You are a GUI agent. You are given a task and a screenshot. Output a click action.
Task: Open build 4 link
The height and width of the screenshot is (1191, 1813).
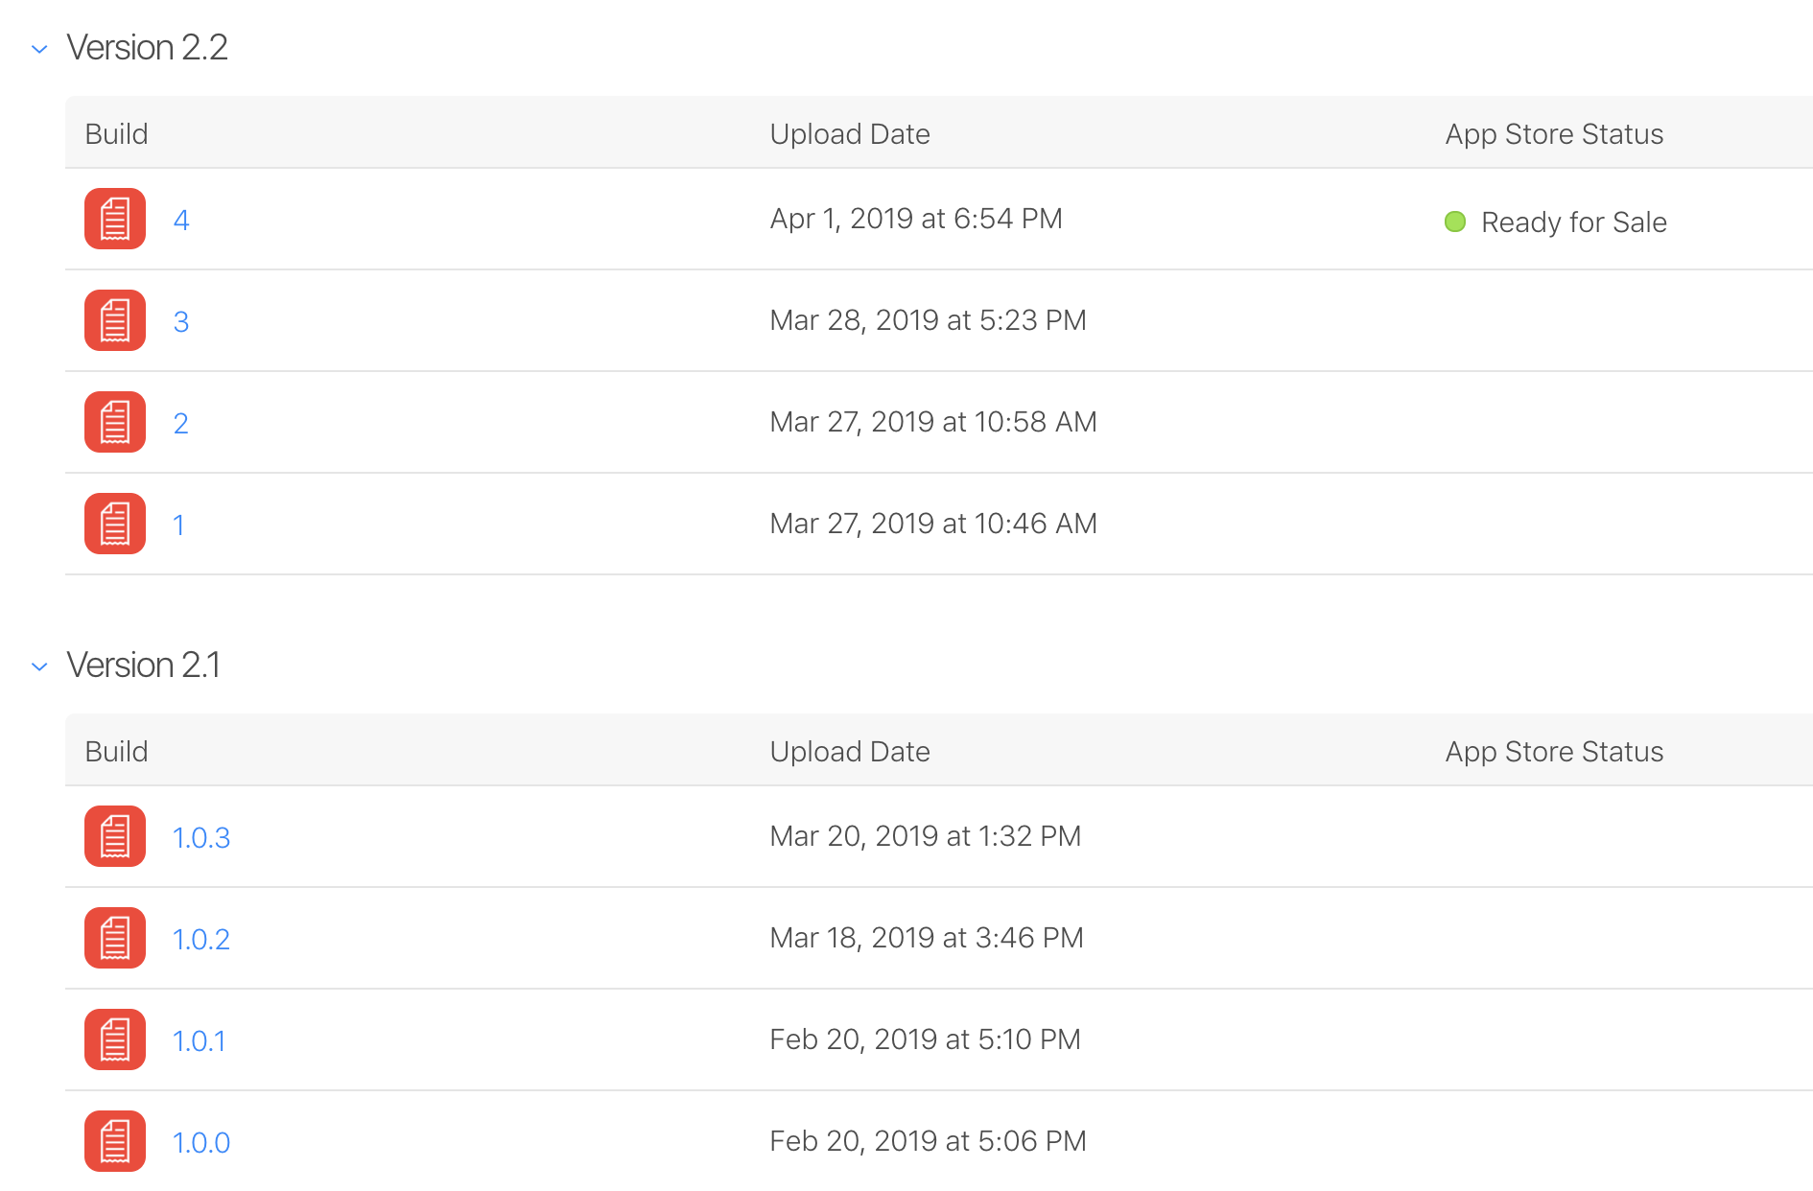point(181,221)
